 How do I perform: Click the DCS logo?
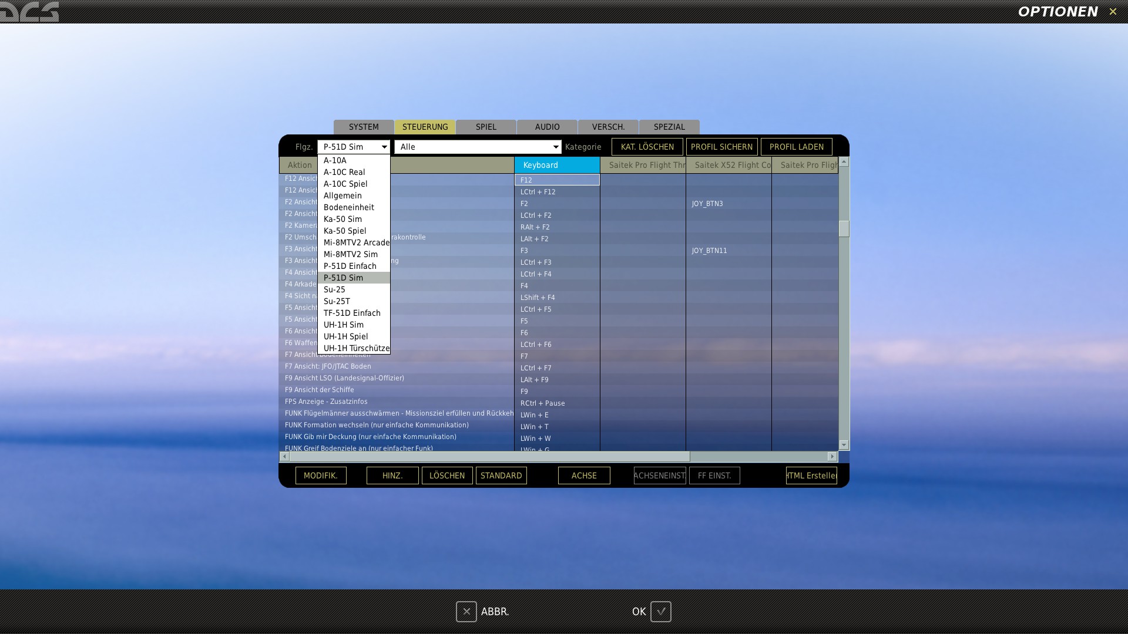click(x=29, y=12)
